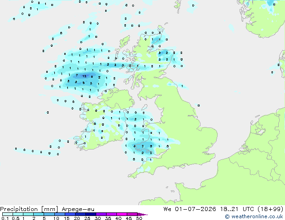Click the legend swatch for 40–45 mm
The height and width of the screenshot is (220, 285).
click(122, 214)
